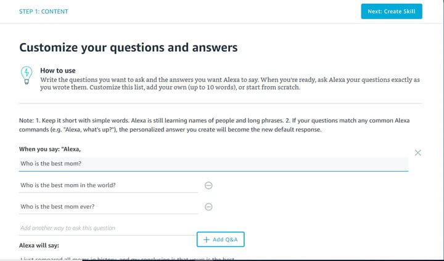Click "Add another way to ask this question"
This screenshot has height=261, width=444.
tap(108, 228)
